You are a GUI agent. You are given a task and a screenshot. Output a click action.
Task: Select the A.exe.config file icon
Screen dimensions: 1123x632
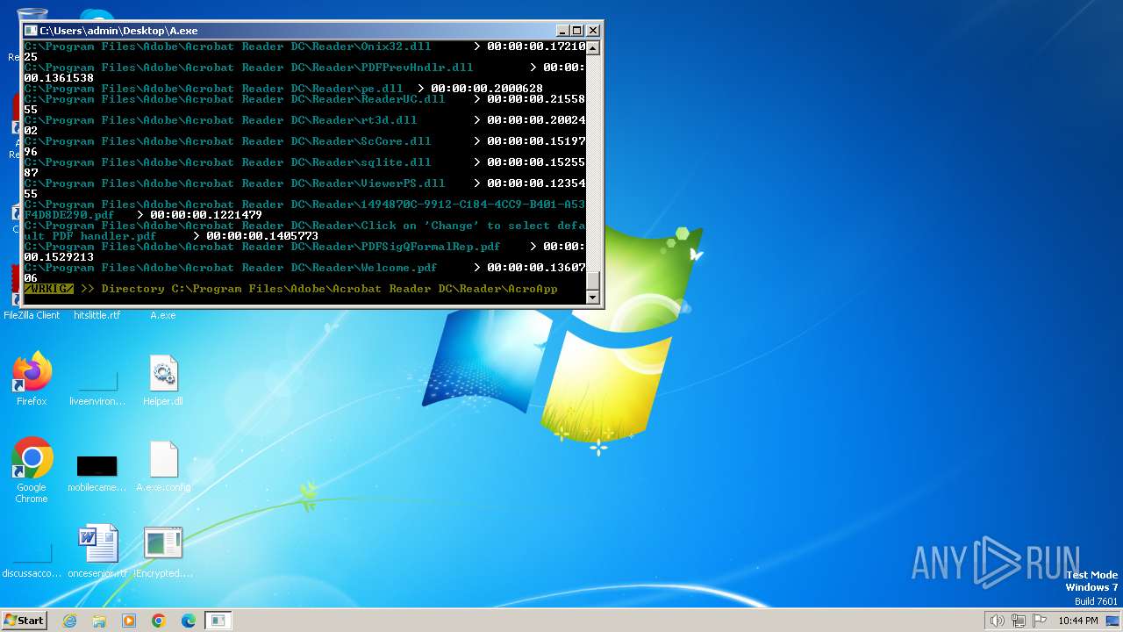[163, 460]
